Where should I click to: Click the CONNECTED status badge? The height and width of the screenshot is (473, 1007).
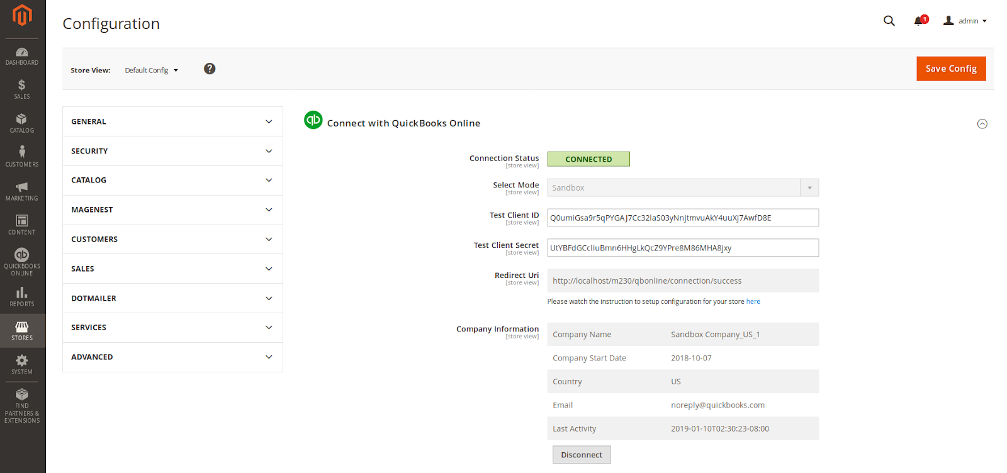click(x=588, y=159)
